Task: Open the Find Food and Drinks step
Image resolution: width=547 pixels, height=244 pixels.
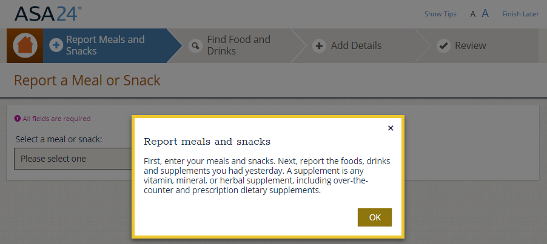Action: point(238,45)
